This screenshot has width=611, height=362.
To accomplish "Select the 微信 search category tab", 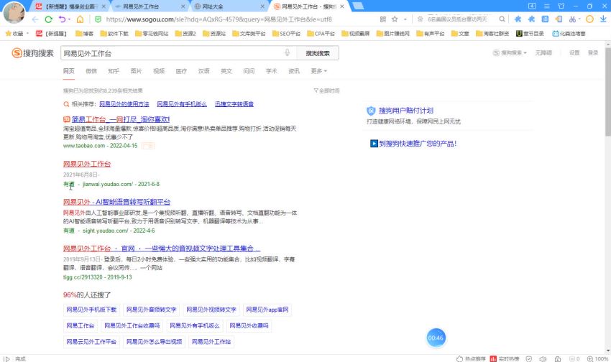I will (x=91, y=71).
